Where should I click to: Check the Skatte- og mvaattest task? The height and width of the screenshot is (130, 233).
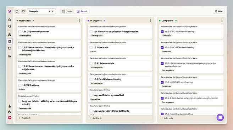[x=91, y=95]
